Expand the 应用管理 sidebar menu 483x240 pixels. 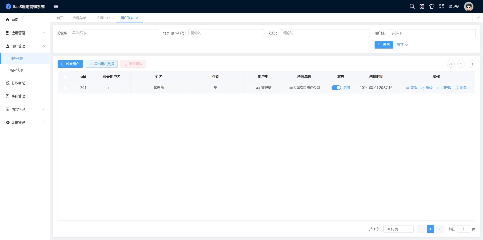pyautogui.click(x=25, y=33)
